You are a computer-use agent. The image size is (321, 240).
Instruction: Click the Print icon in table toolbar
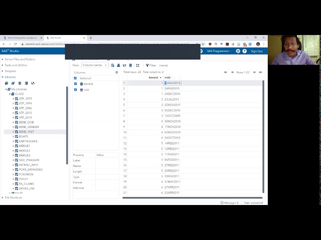click(x=118, y=65)
